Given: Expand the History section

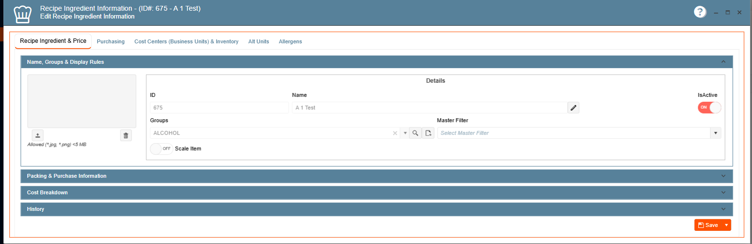Looking at the screenshot, I should point(376,209).
